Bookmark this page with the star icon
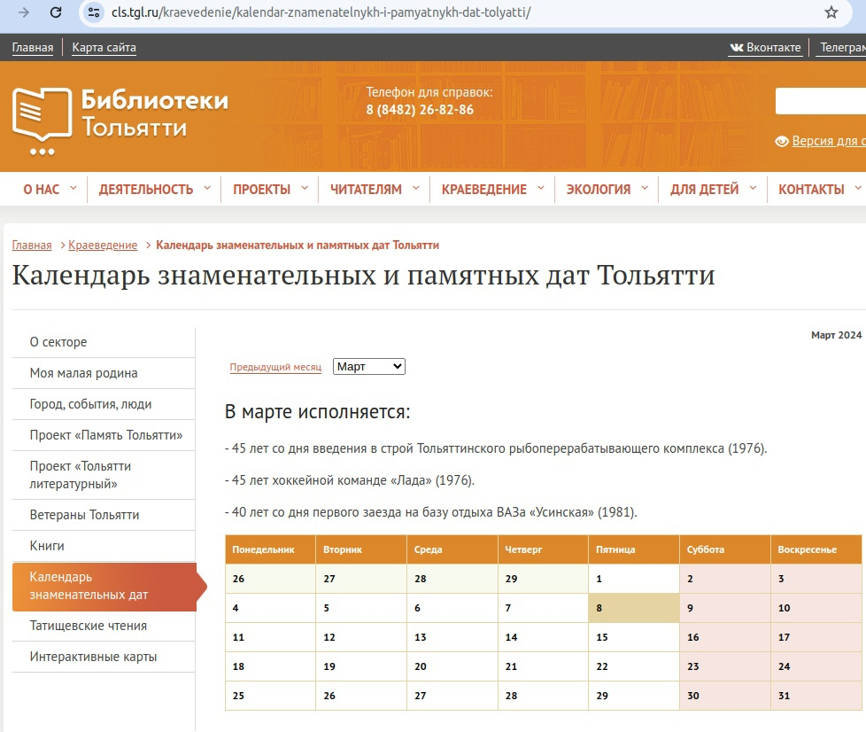Image resolution: width=866 pixels, height=732 pixels. pos(831,12)
